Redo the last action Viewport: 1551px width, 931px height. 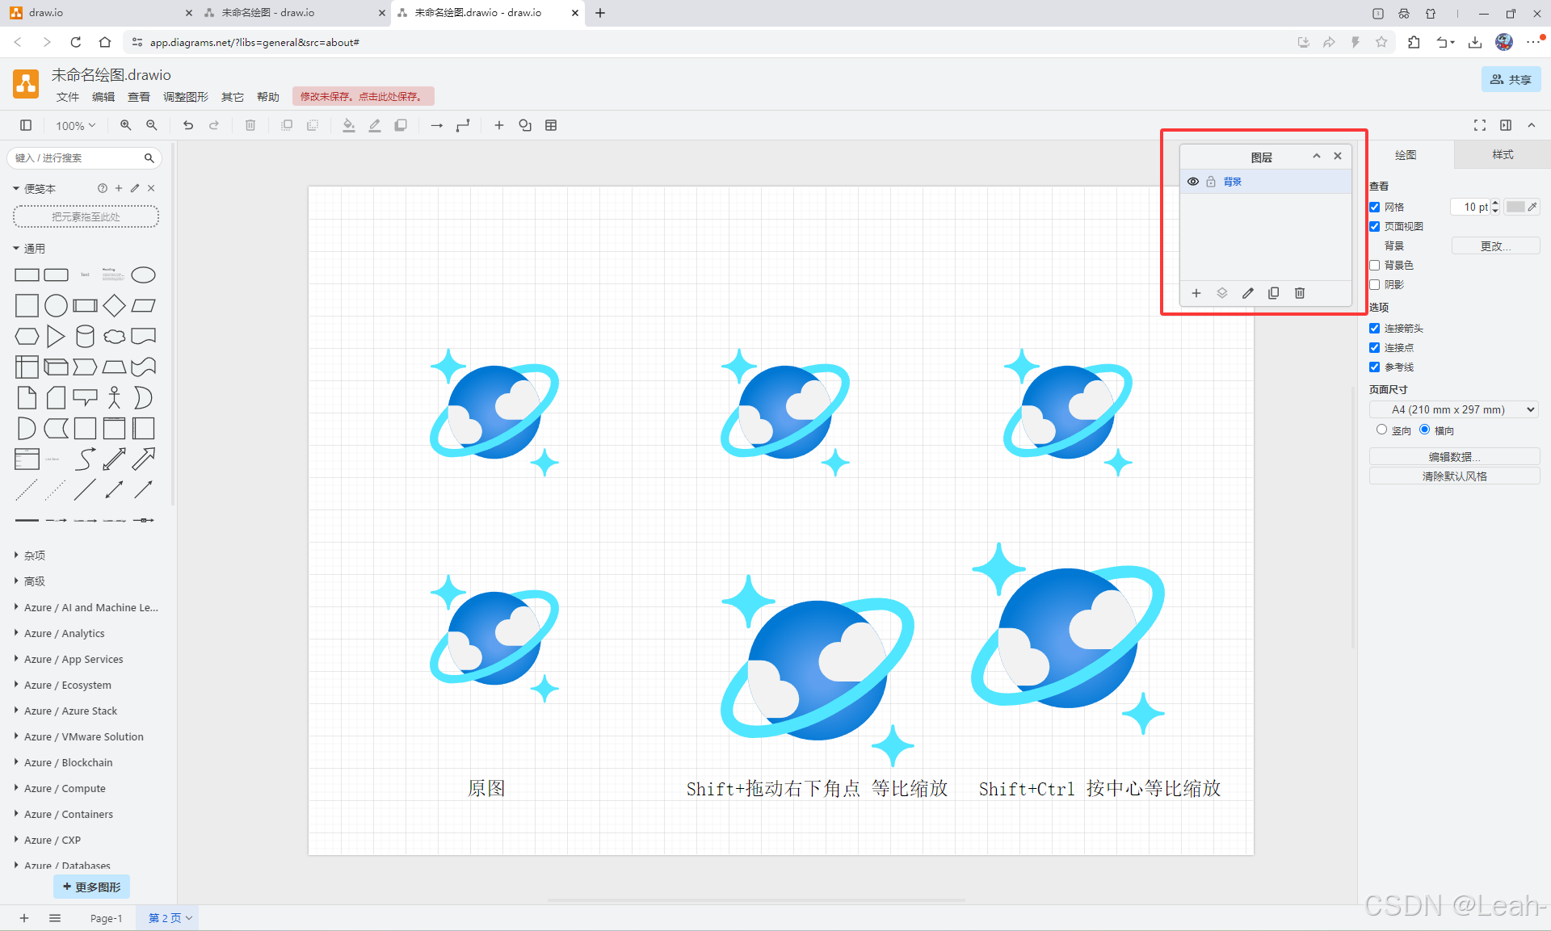214,125
